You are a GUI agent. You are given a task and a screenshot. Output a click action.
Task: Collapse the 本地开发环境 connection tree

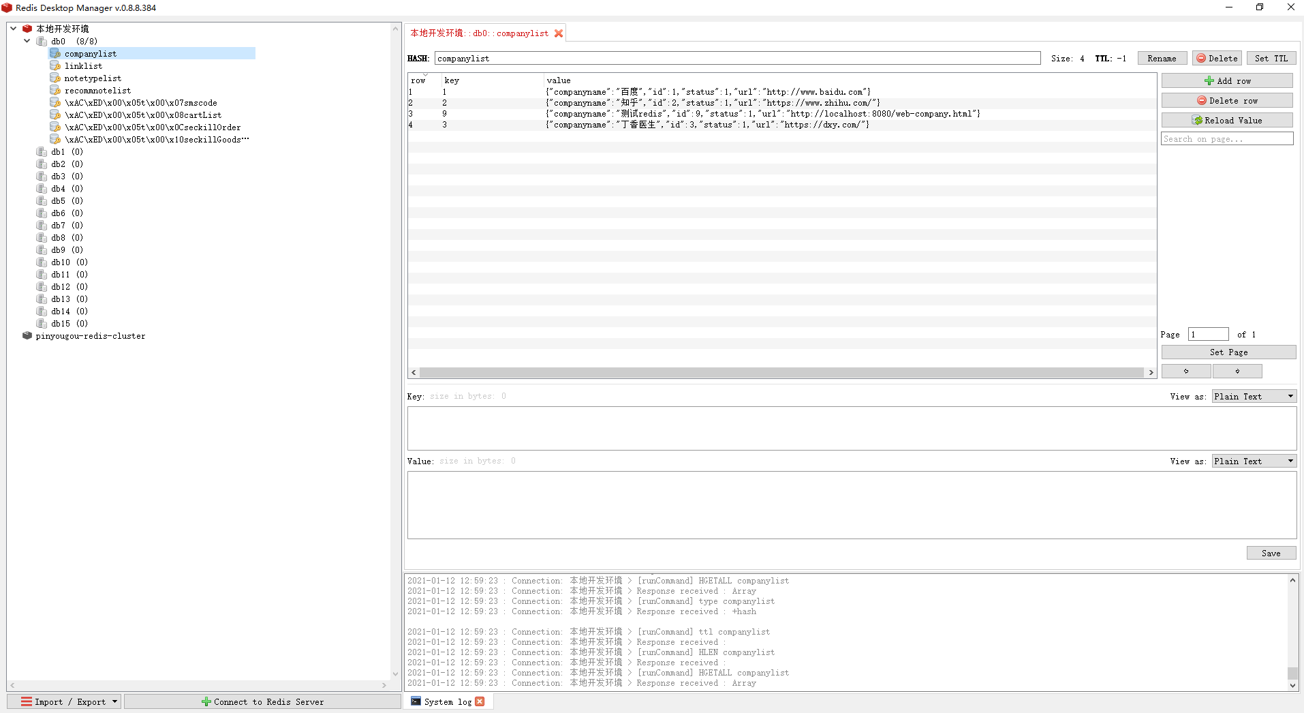[x=13, y=29]
